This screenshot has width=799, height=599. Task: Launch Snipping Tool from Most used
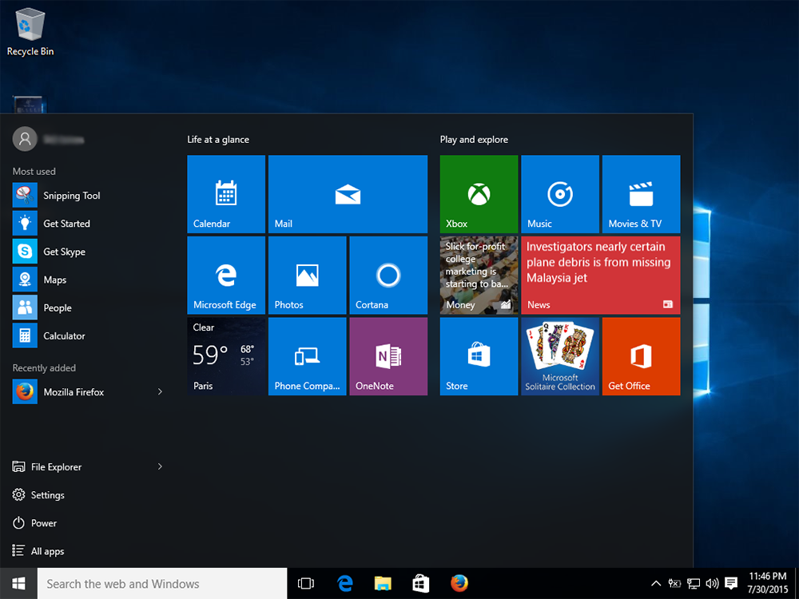pos(88,195)
